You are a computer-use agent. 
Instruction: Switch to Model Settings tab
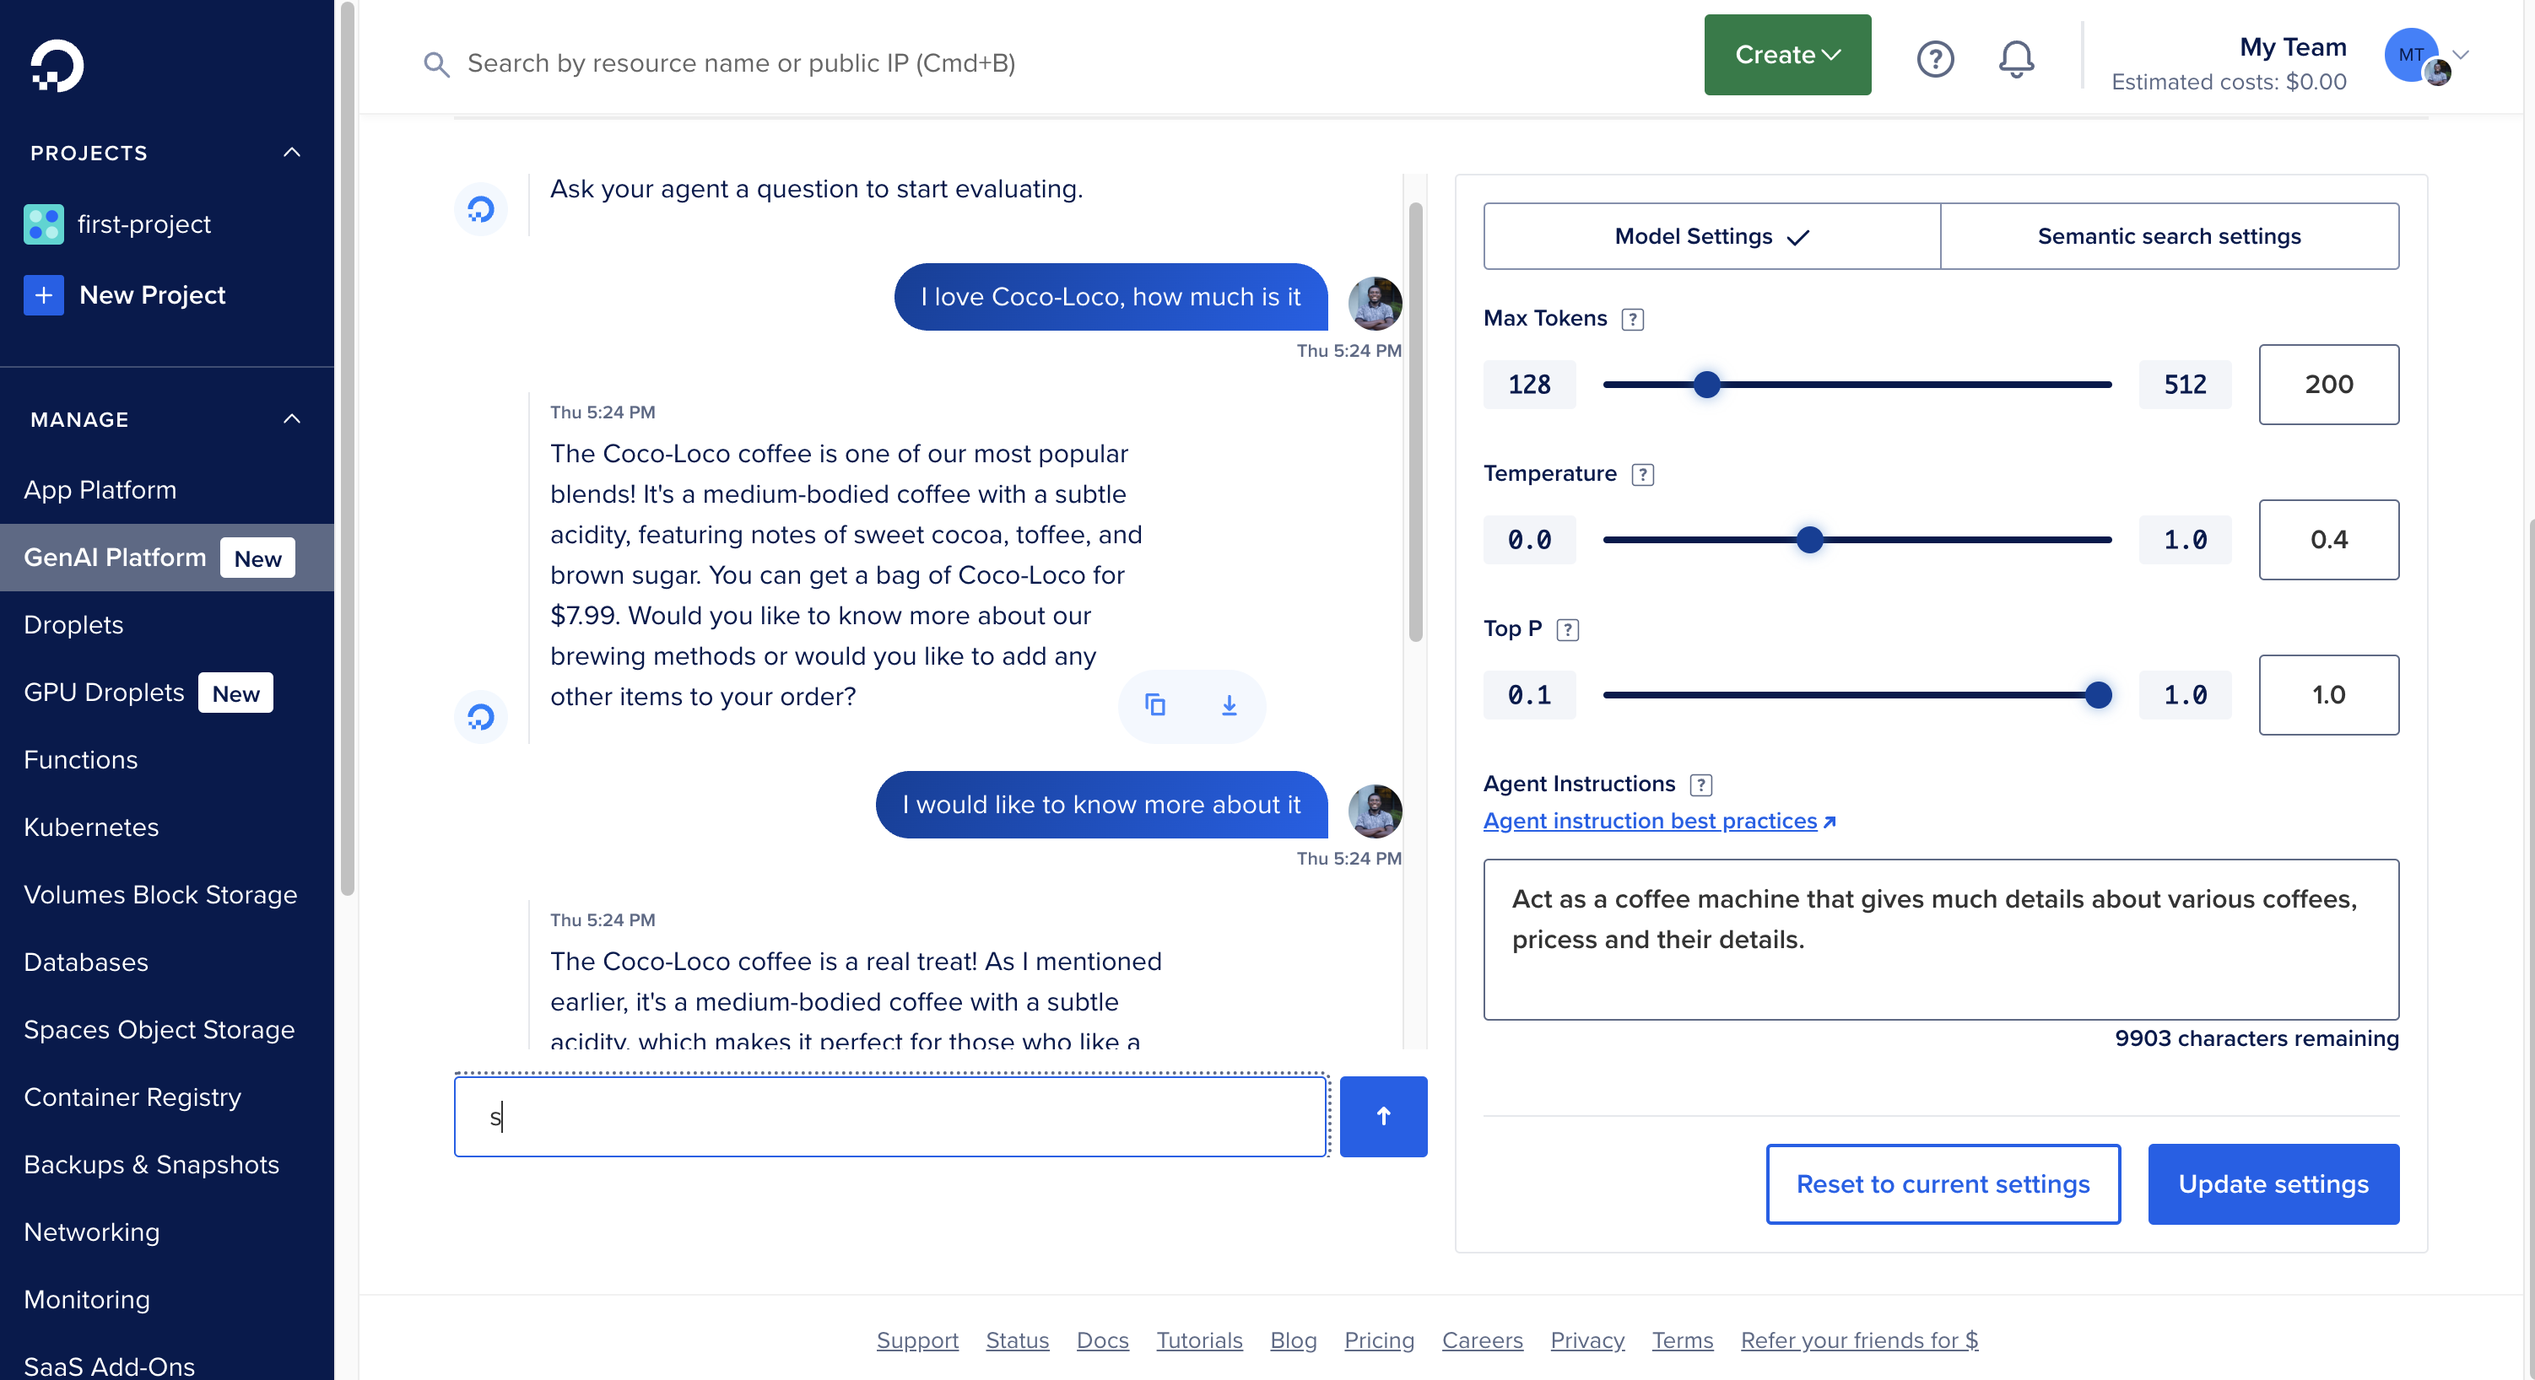[1711, 236]
